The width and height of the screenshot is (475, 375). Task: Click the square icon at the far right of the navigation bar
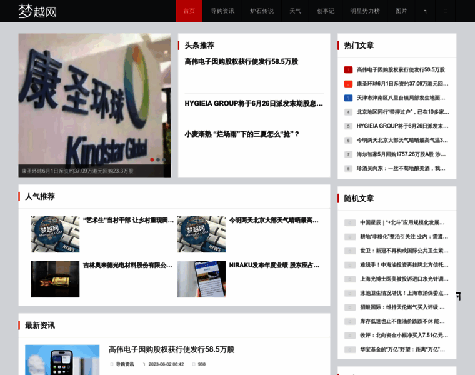[445, 11]
